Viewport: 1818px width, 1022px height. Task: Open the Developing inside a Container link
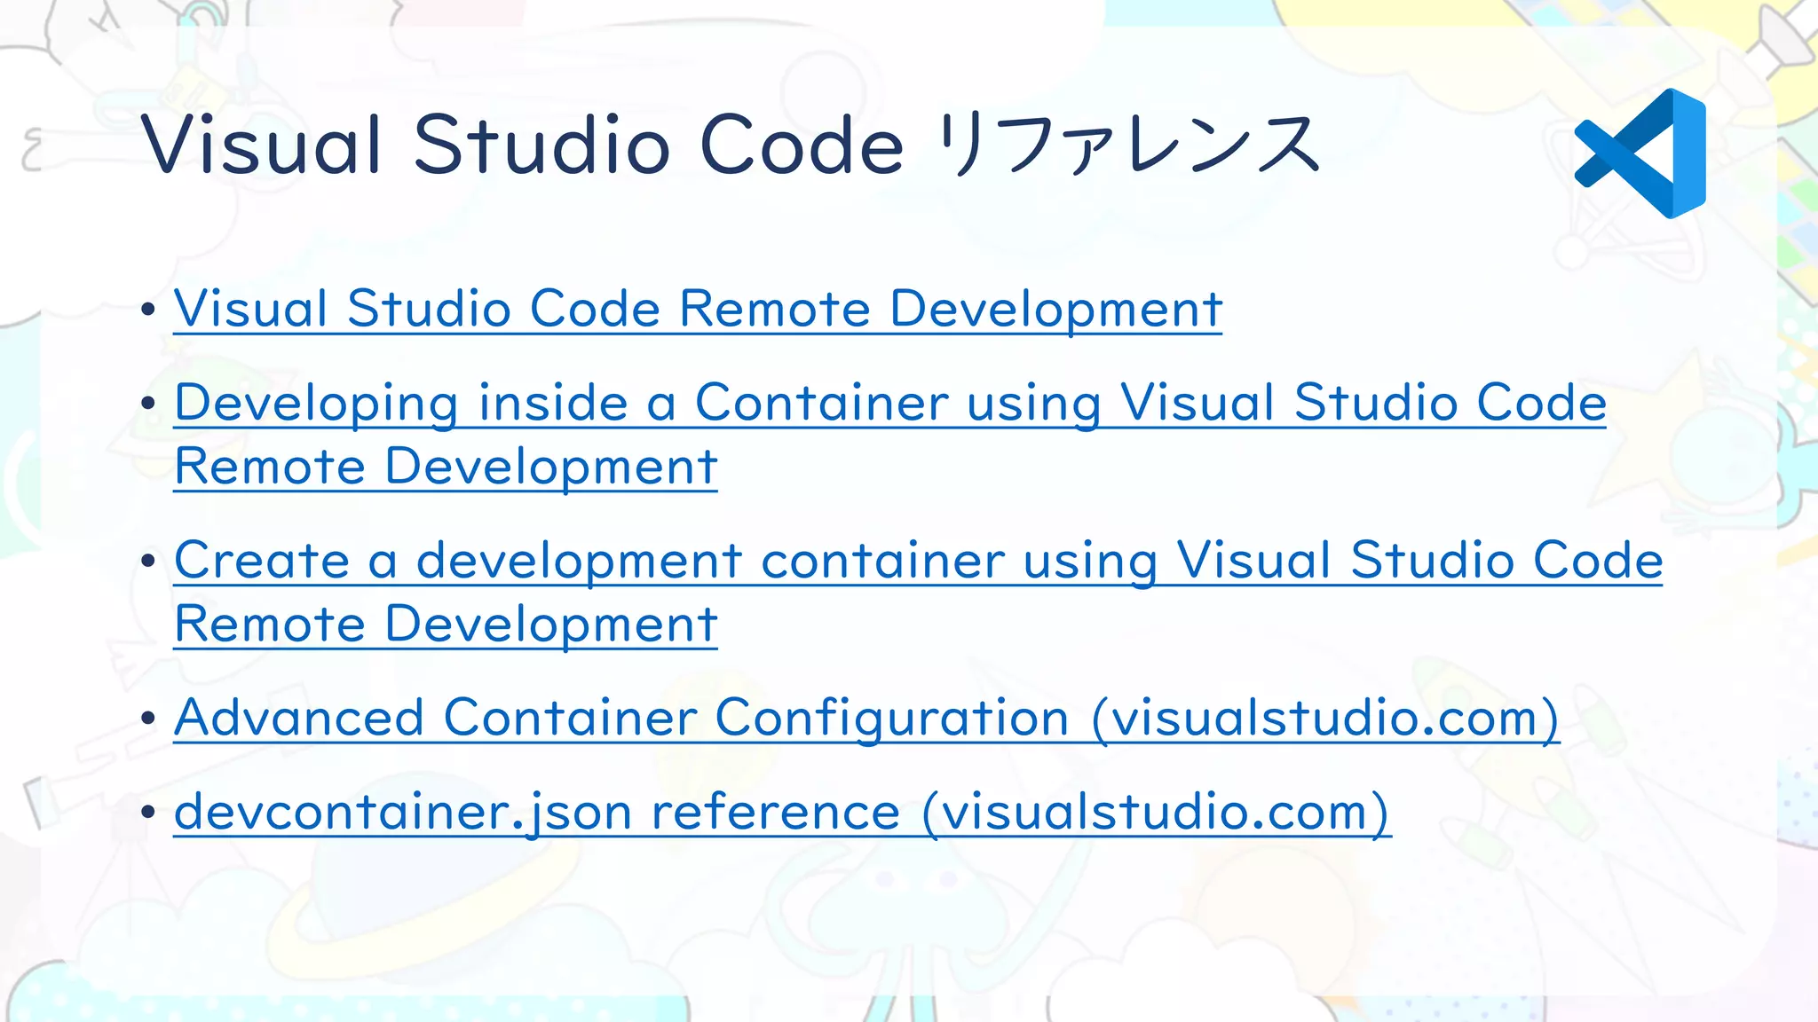point(889,434)
